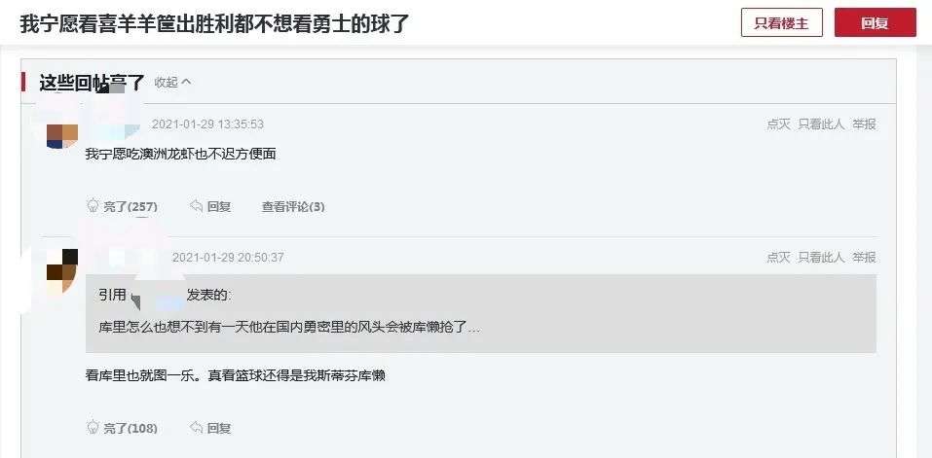Image resolution: width=932 pixels, height=458 pixels.
Task: Open second commenter's avatar
Action: (x=62, y=272)
